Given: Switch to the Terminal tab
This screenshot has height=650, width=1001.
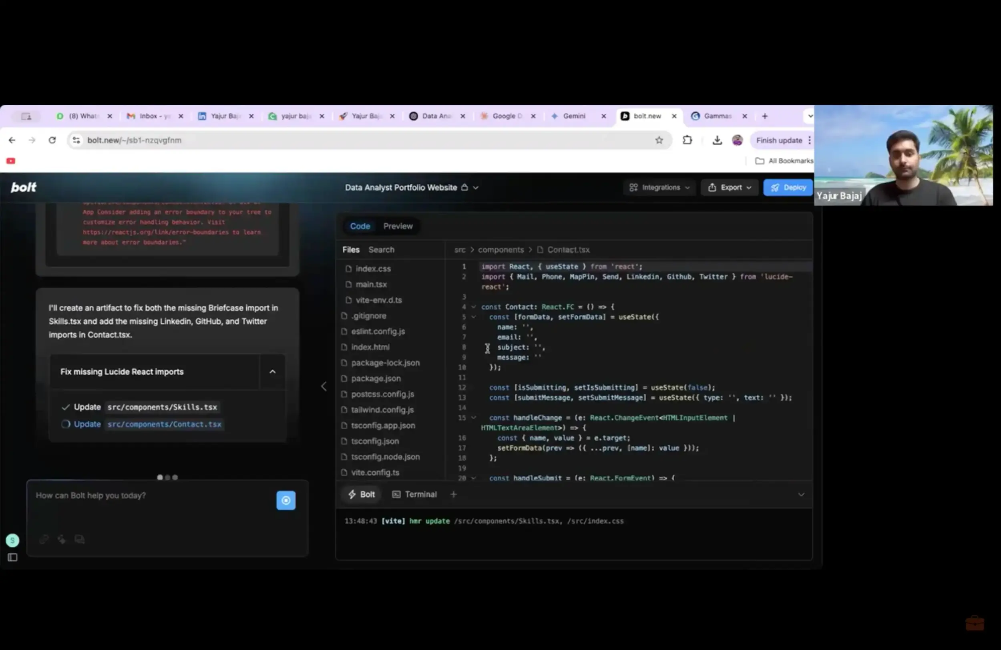Looking at the screenshot, I should click(x=415, y=494).
